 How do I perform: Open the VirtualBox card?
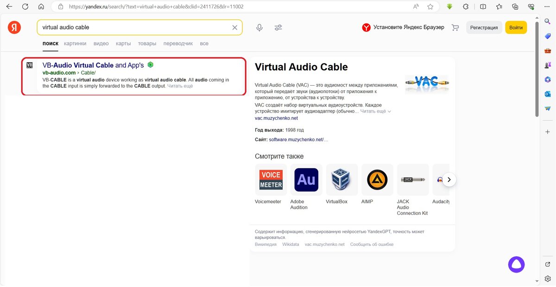[342, 184]
